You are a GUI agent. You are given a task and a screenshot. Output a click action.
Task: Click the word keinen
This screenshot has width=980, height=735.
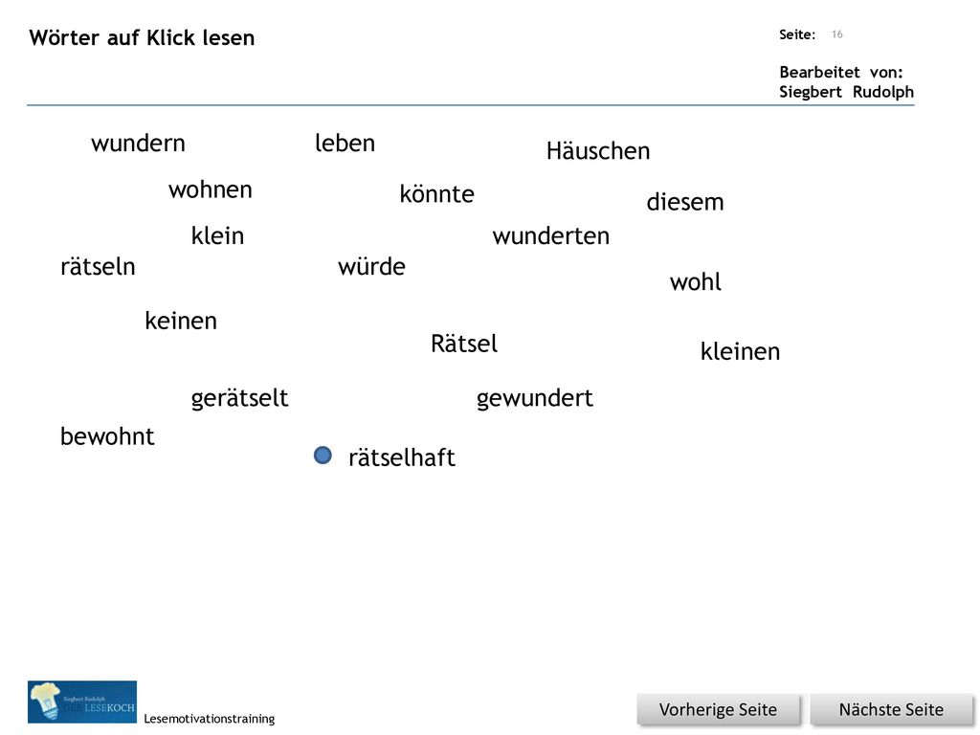(x=181, y=322)
